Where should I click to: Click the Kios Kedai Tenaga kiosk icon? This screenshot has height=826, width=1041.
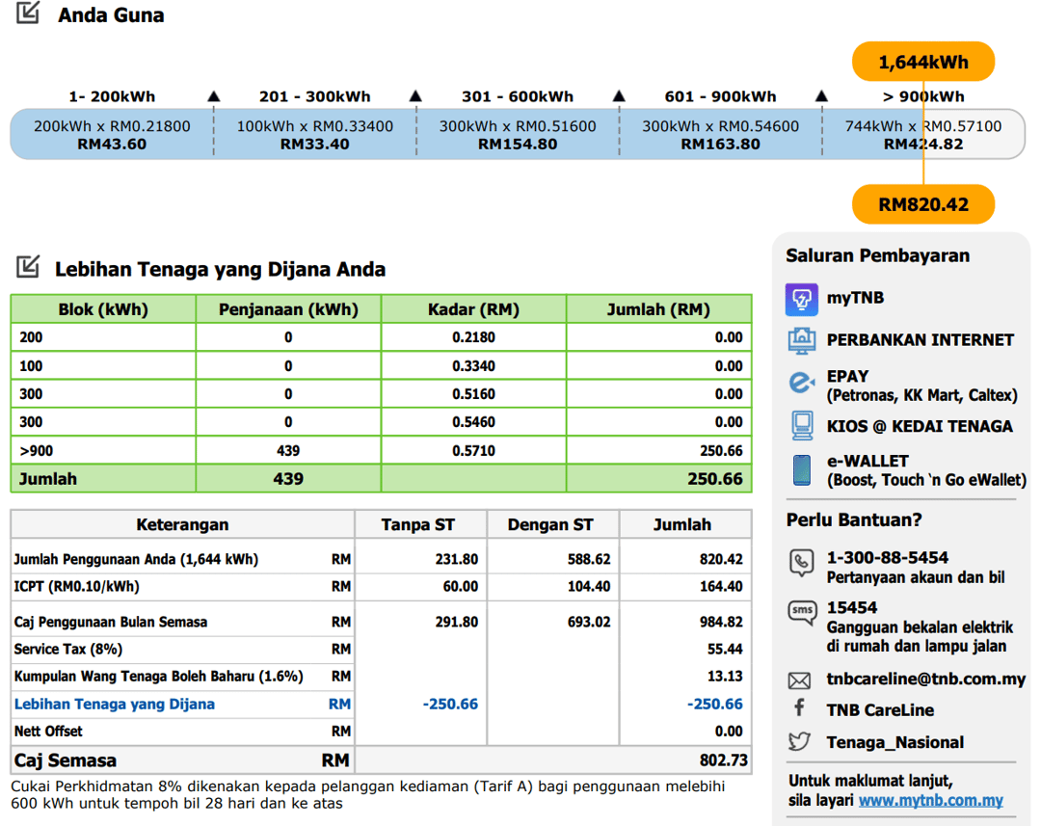pyautogui.click(x=802, y=426)
